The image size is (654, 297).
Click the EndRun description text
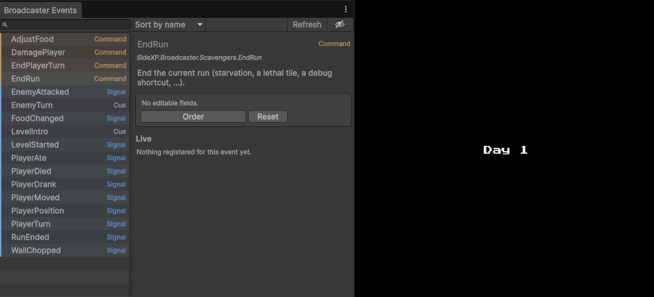click(235, 78)
